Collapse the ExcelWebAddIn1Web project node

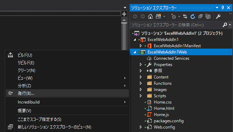[135, 52]
